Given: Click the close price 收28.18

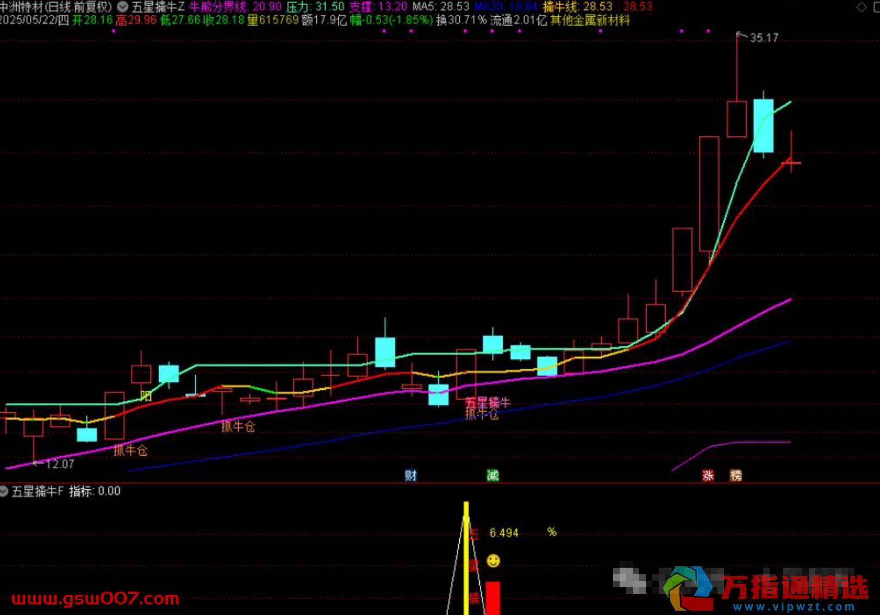Looking at the screenshot, I should [224, 21].
